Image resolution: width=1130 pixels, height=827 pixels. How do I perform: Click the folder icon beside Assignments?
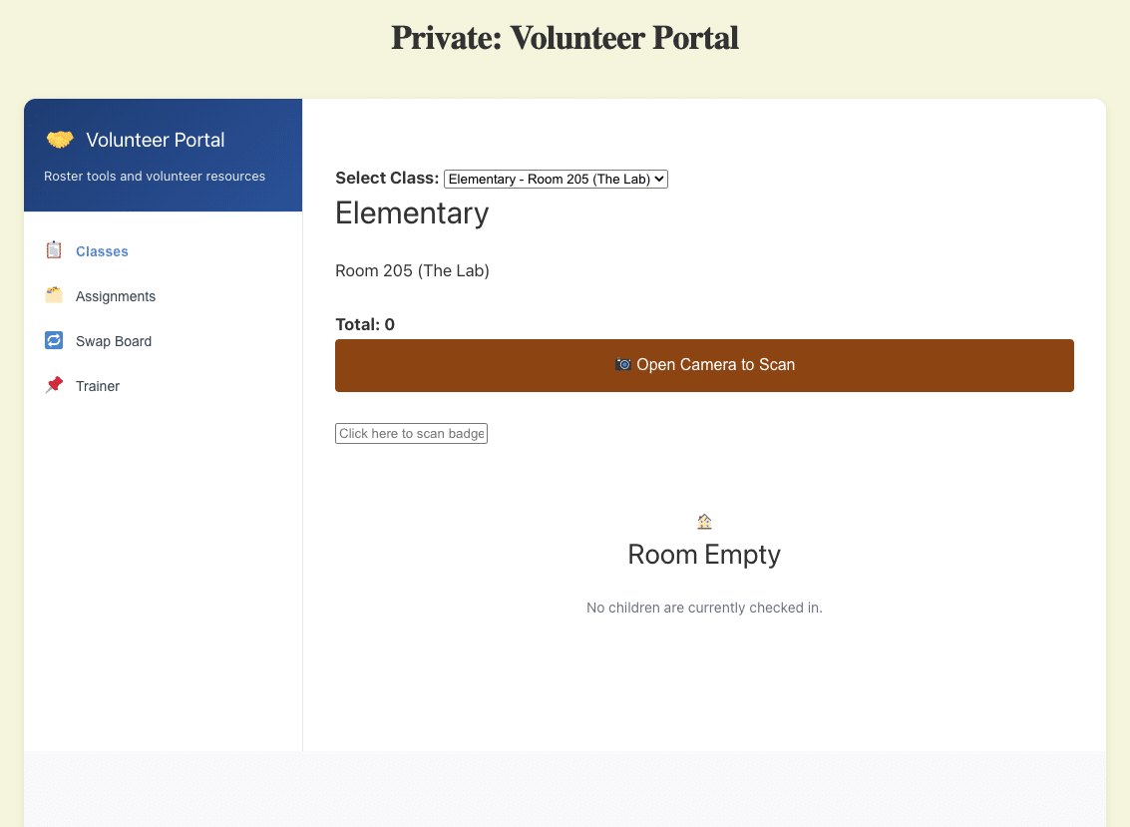click(x=54, y=295)
